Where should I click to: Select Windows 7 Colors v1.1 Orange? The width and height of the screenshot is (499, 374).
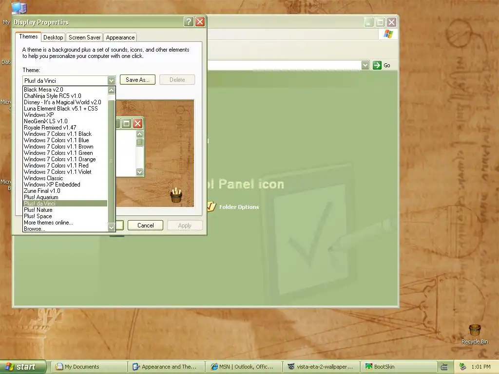pos(65,159)
